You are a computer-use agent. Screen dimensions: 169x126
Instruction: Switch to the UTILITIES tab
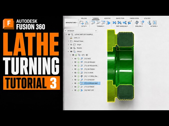click(x=147, y=18)
